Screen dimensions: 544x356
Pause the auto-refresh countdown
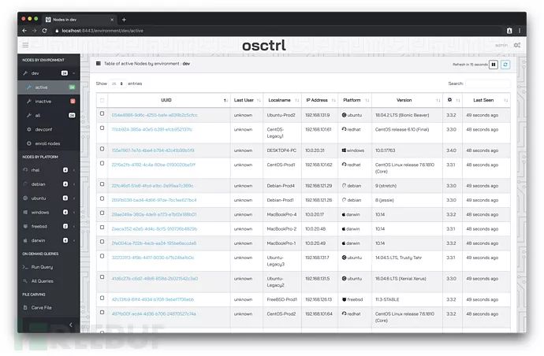click(x=494, y=65)
